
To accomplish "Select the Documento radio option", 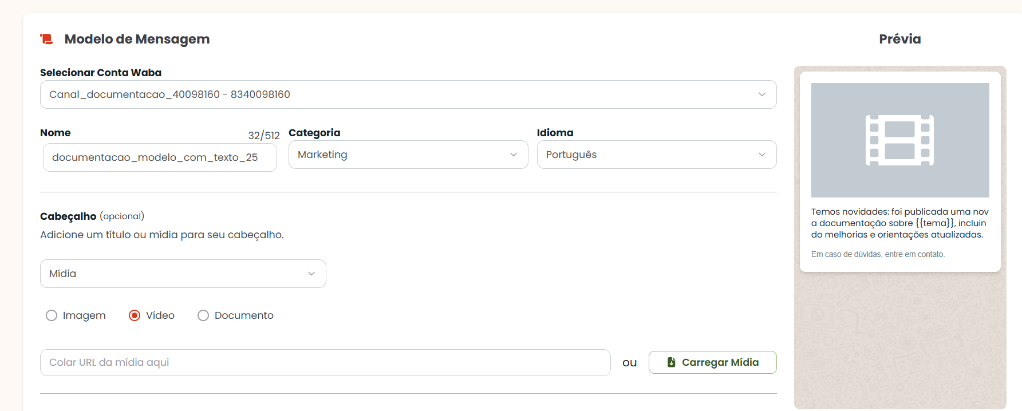I will click(203, 315).
